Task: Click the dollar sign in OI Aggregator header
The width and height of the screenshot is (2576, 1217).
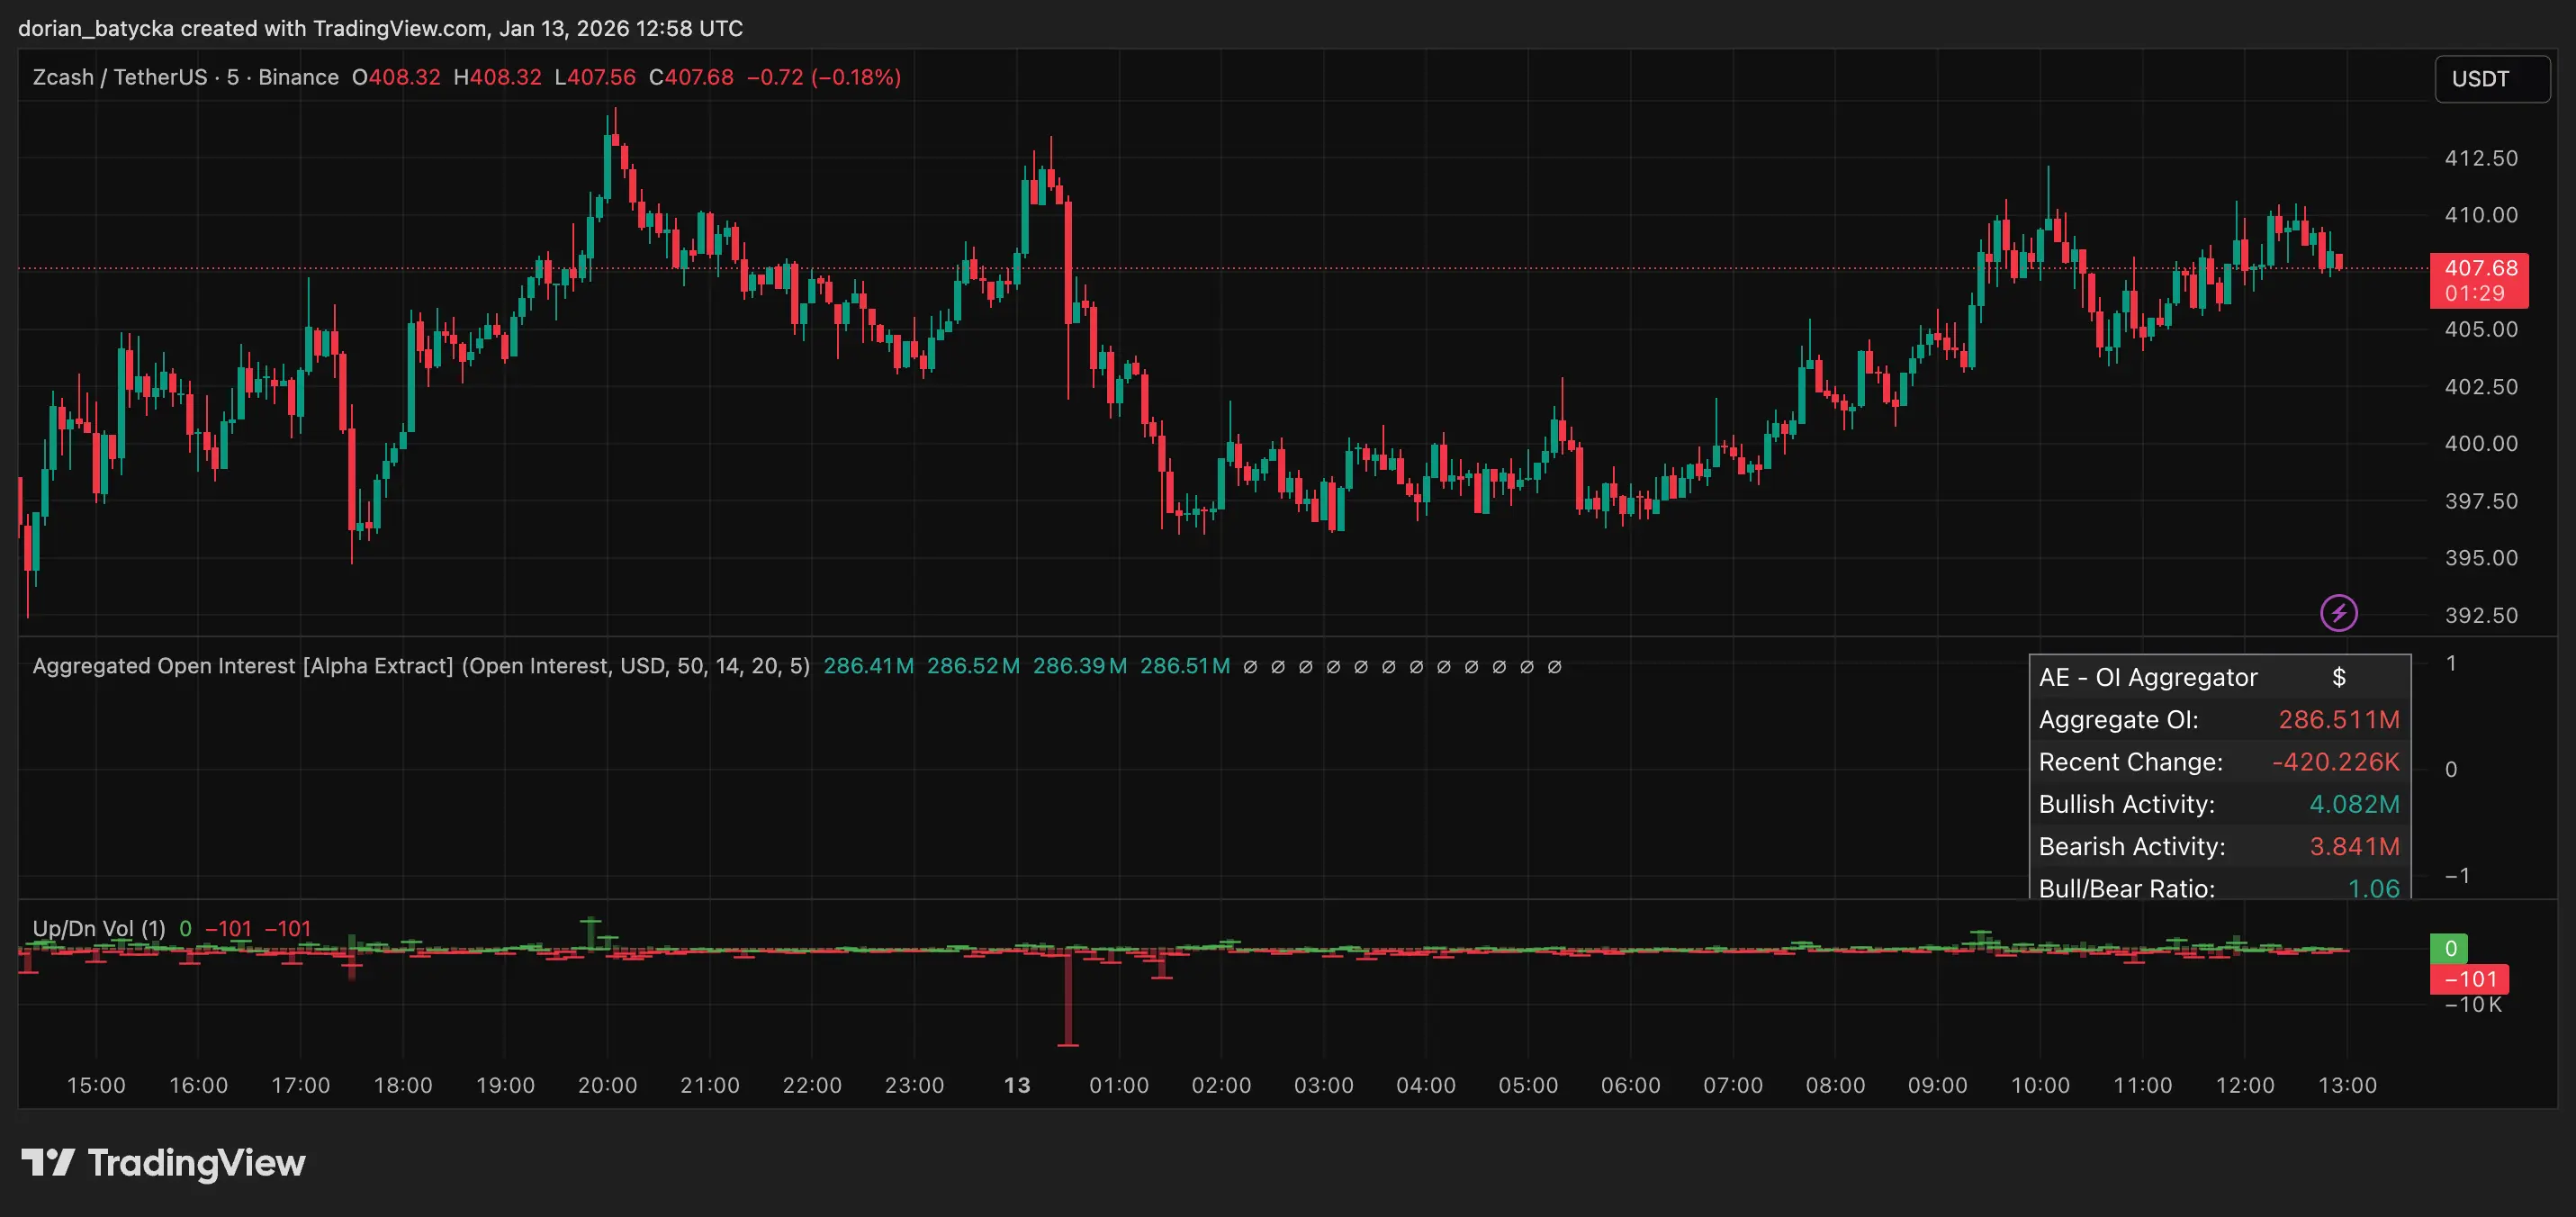Action: (2338, 678)
